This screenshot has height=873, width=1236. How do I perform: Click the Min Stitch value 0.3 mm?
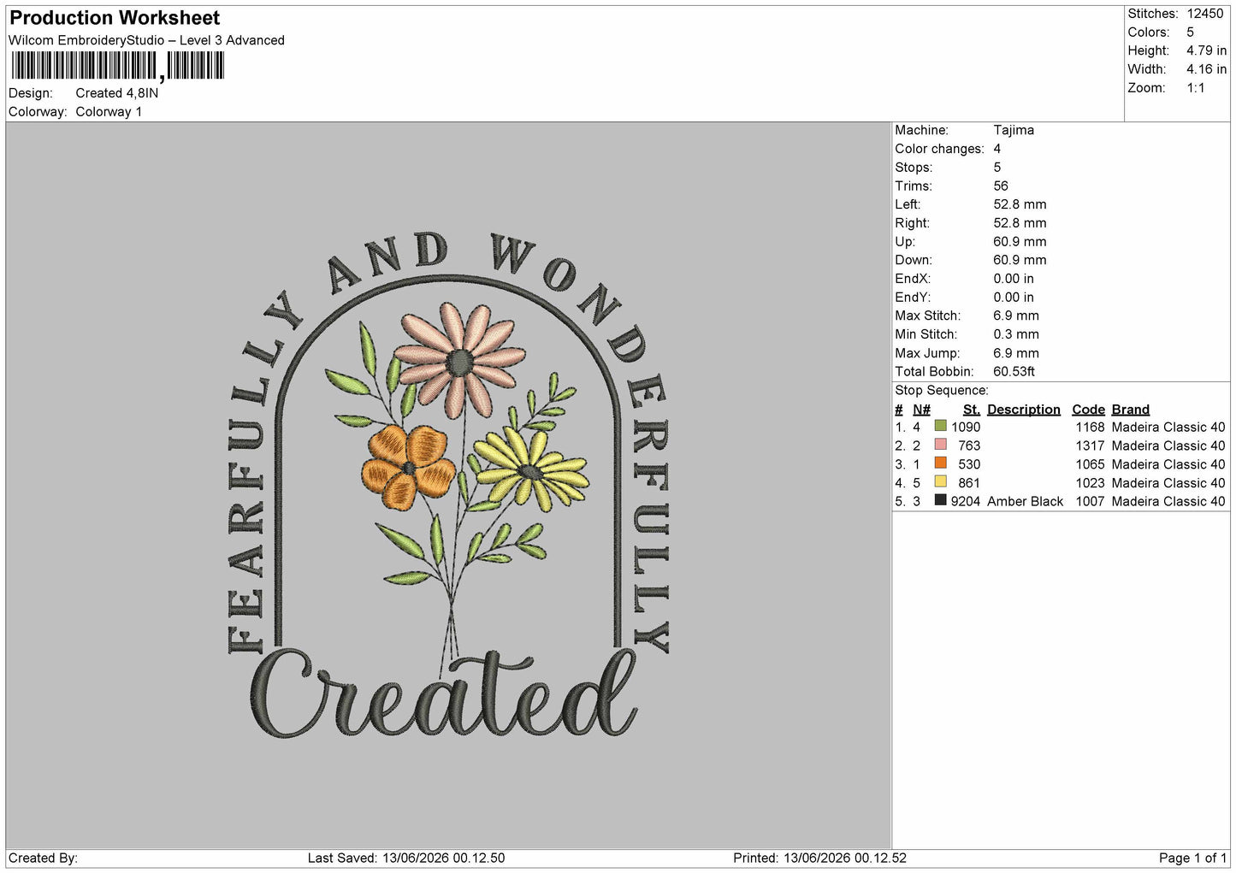tap(1016, 334)
